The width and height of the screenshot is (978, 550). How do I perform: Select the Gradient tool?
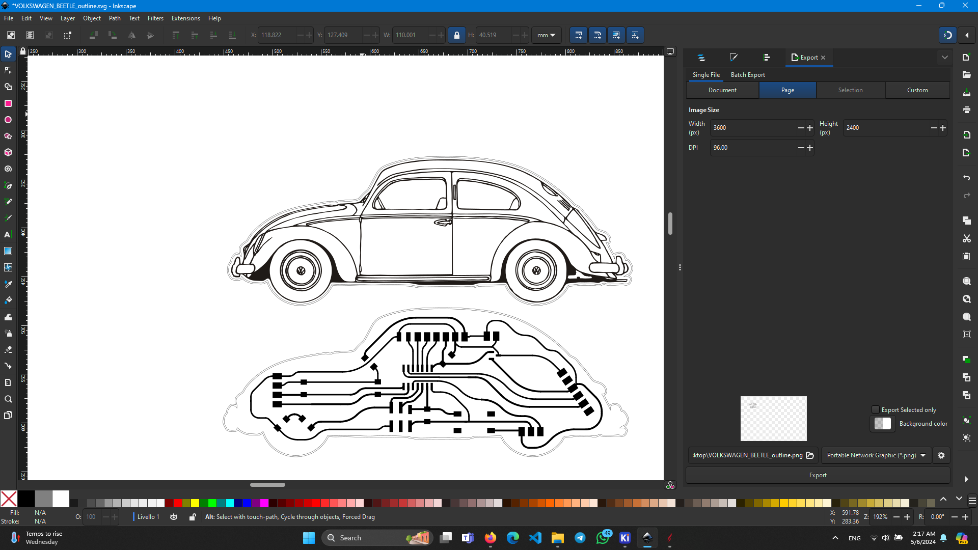click(8, 251)
